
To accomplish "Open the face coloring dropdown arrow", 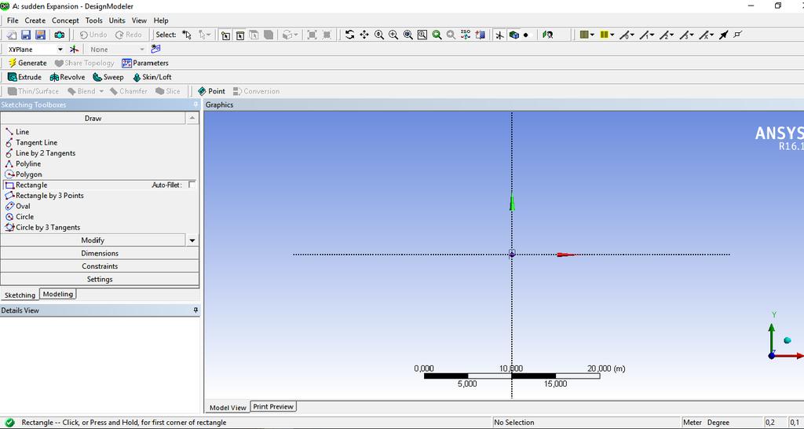I will tap(592, 35).
